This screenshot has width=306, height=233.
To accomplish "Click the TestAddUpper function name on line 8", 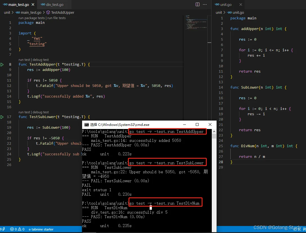I will pos(42,64).
